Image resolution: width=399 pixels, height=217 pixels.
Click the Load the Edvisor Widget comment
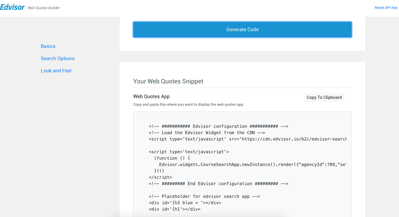[207, 133]
